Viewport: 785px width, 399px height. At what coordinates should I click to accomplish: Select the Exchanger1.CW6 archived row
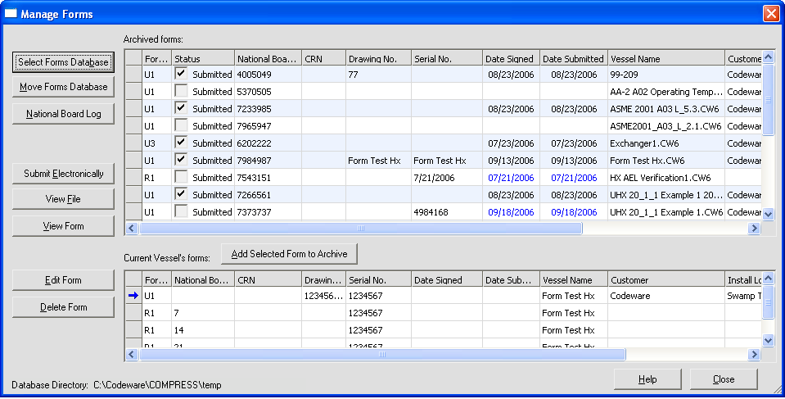443,143
